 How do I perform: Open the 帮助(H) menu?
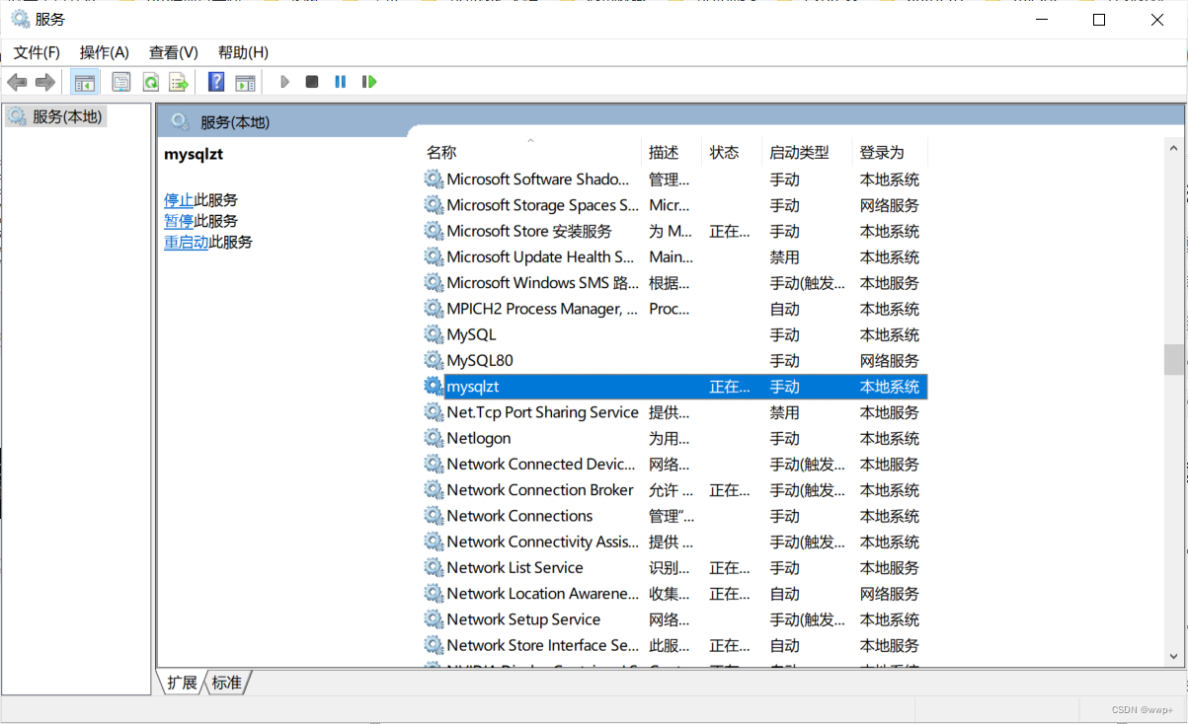[243, 52]
